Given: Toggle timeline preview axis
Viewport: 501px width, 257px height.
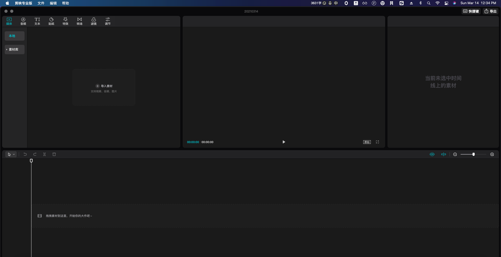Looking at the screenshot, I should (x=444, y=154).
